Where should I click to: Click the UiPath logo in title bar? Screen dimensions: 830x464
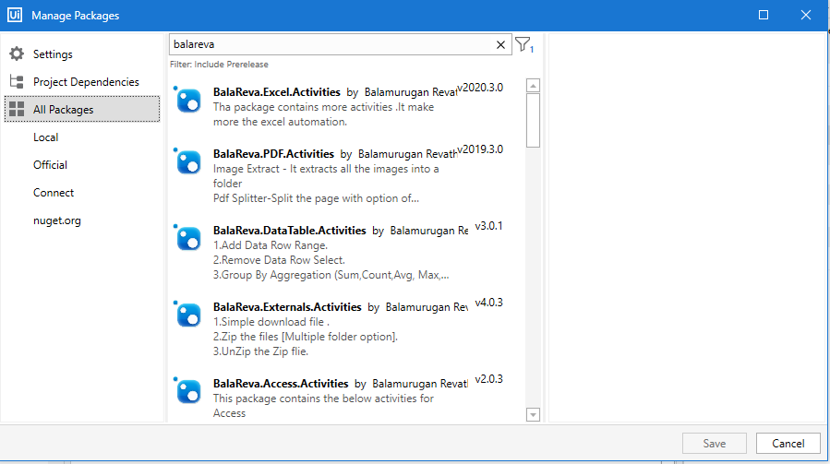click(x=15, y=15)
